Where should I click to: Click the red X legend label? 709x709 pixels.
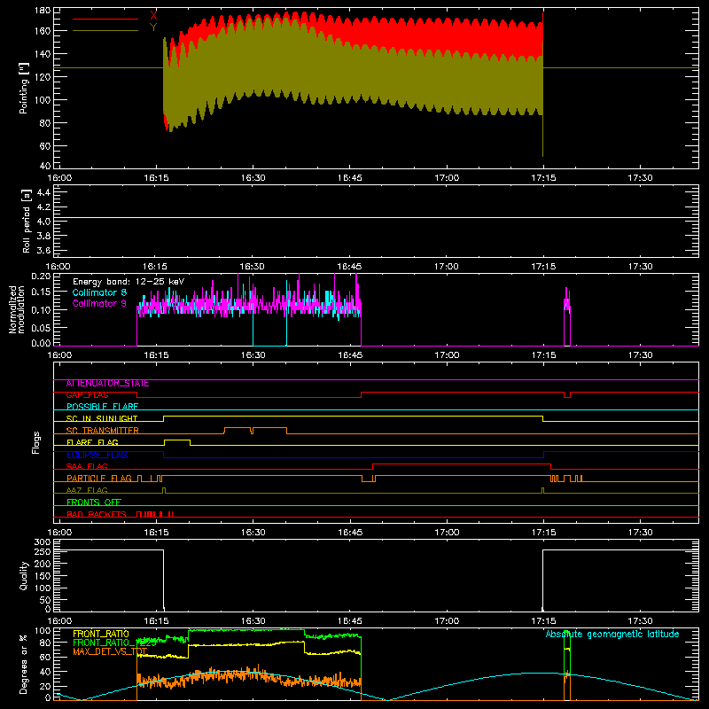pyautogui.click(x=153, y=16)
